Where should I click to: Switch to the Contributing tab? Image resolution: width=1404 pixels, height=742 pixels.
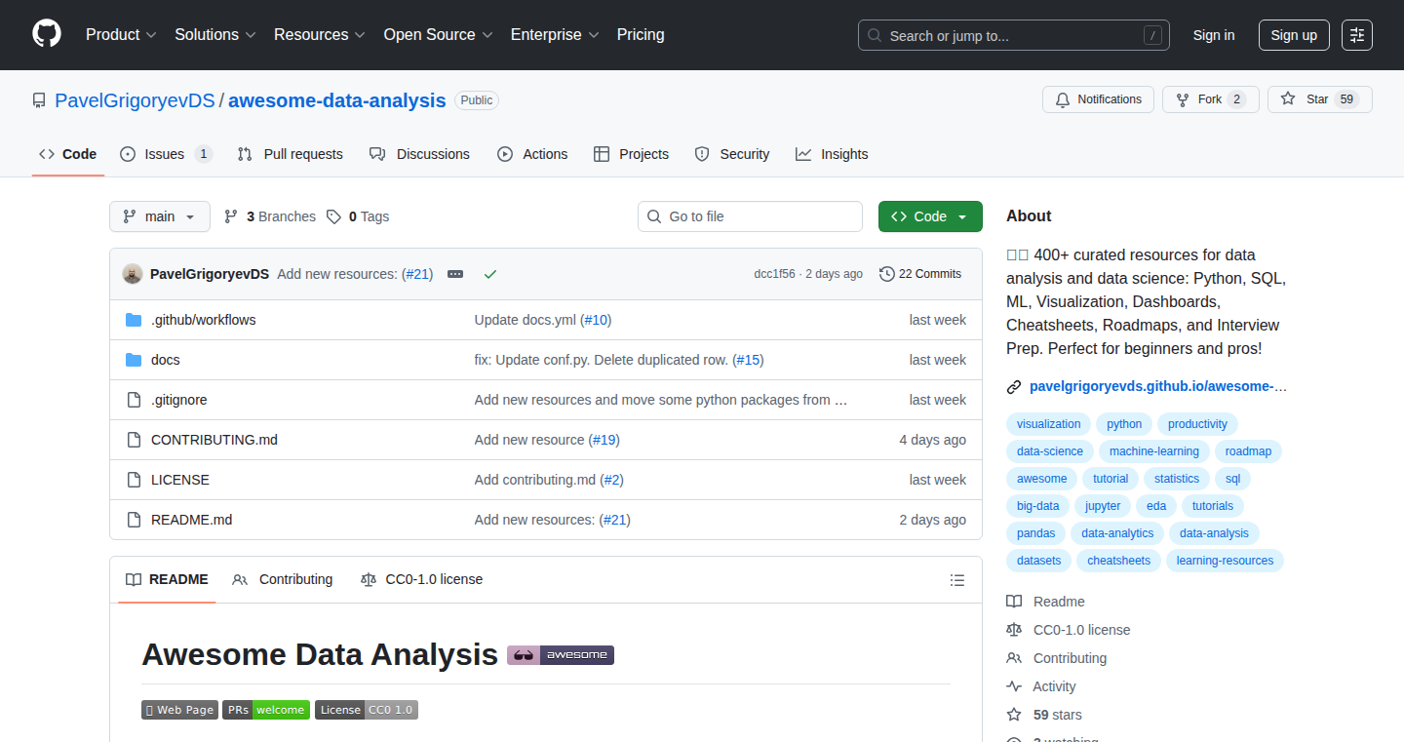pos(283,579)
